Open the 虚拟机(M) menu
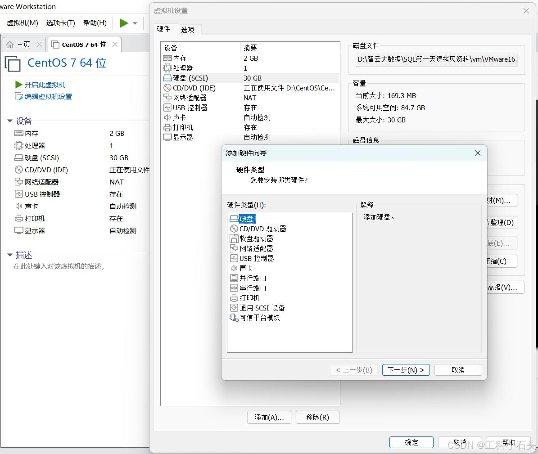538x454 pixels. click(23, 23)
